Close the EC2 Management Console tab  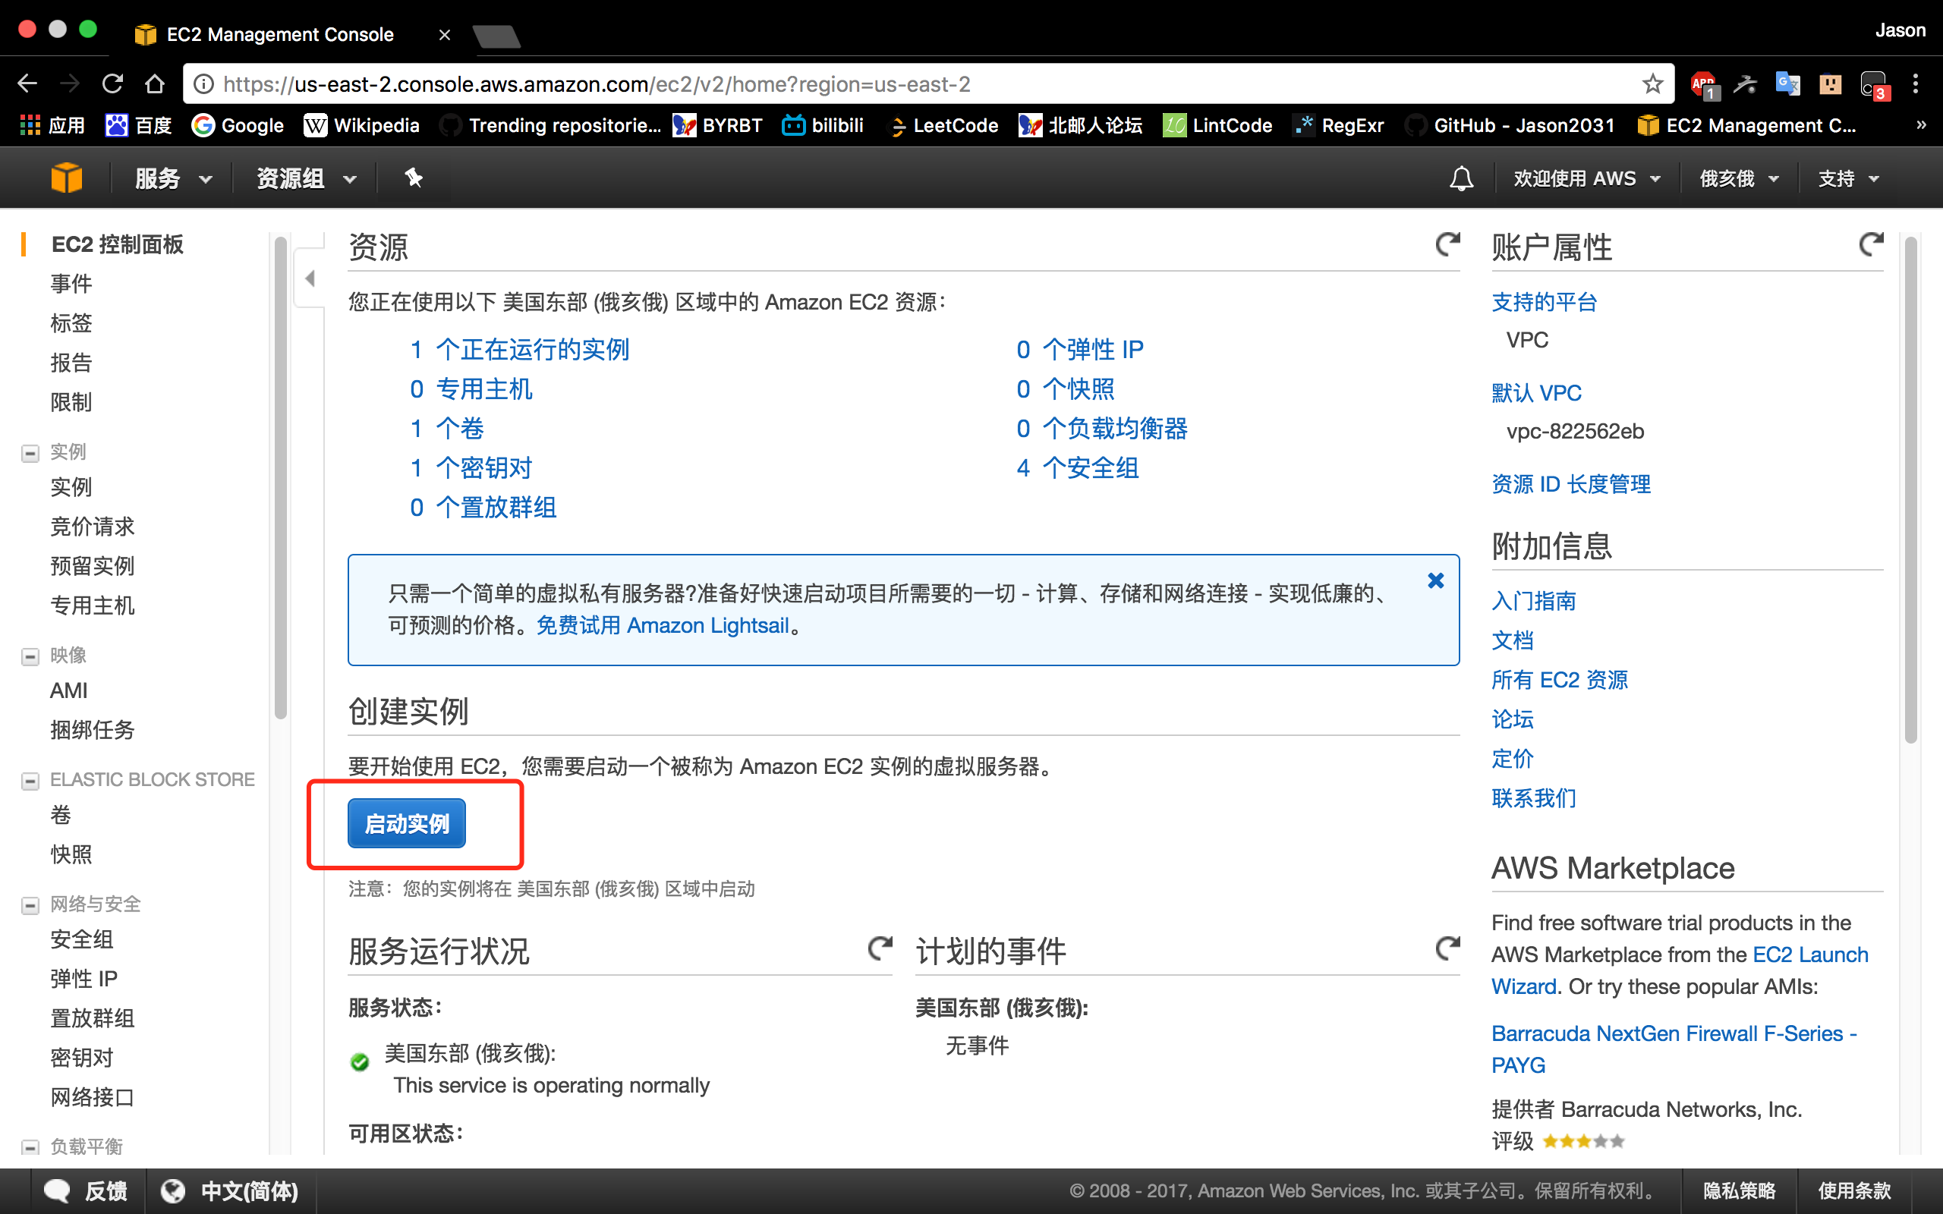444,35
